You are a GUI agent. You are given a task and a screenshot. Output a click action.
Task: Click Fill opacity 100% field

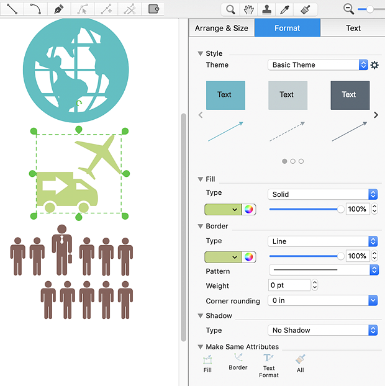[358, 209]
